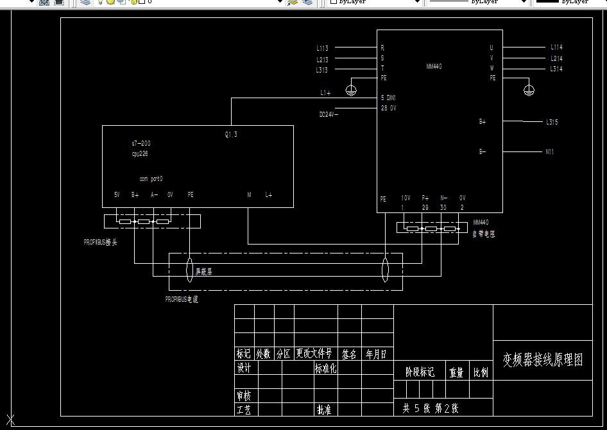Click the 批准 title block cell
607x430 pixels.
point(326,409)
